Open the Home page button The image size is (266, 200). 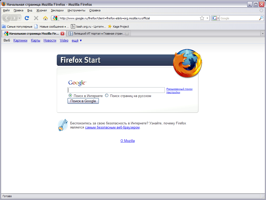tap(45, 18)
